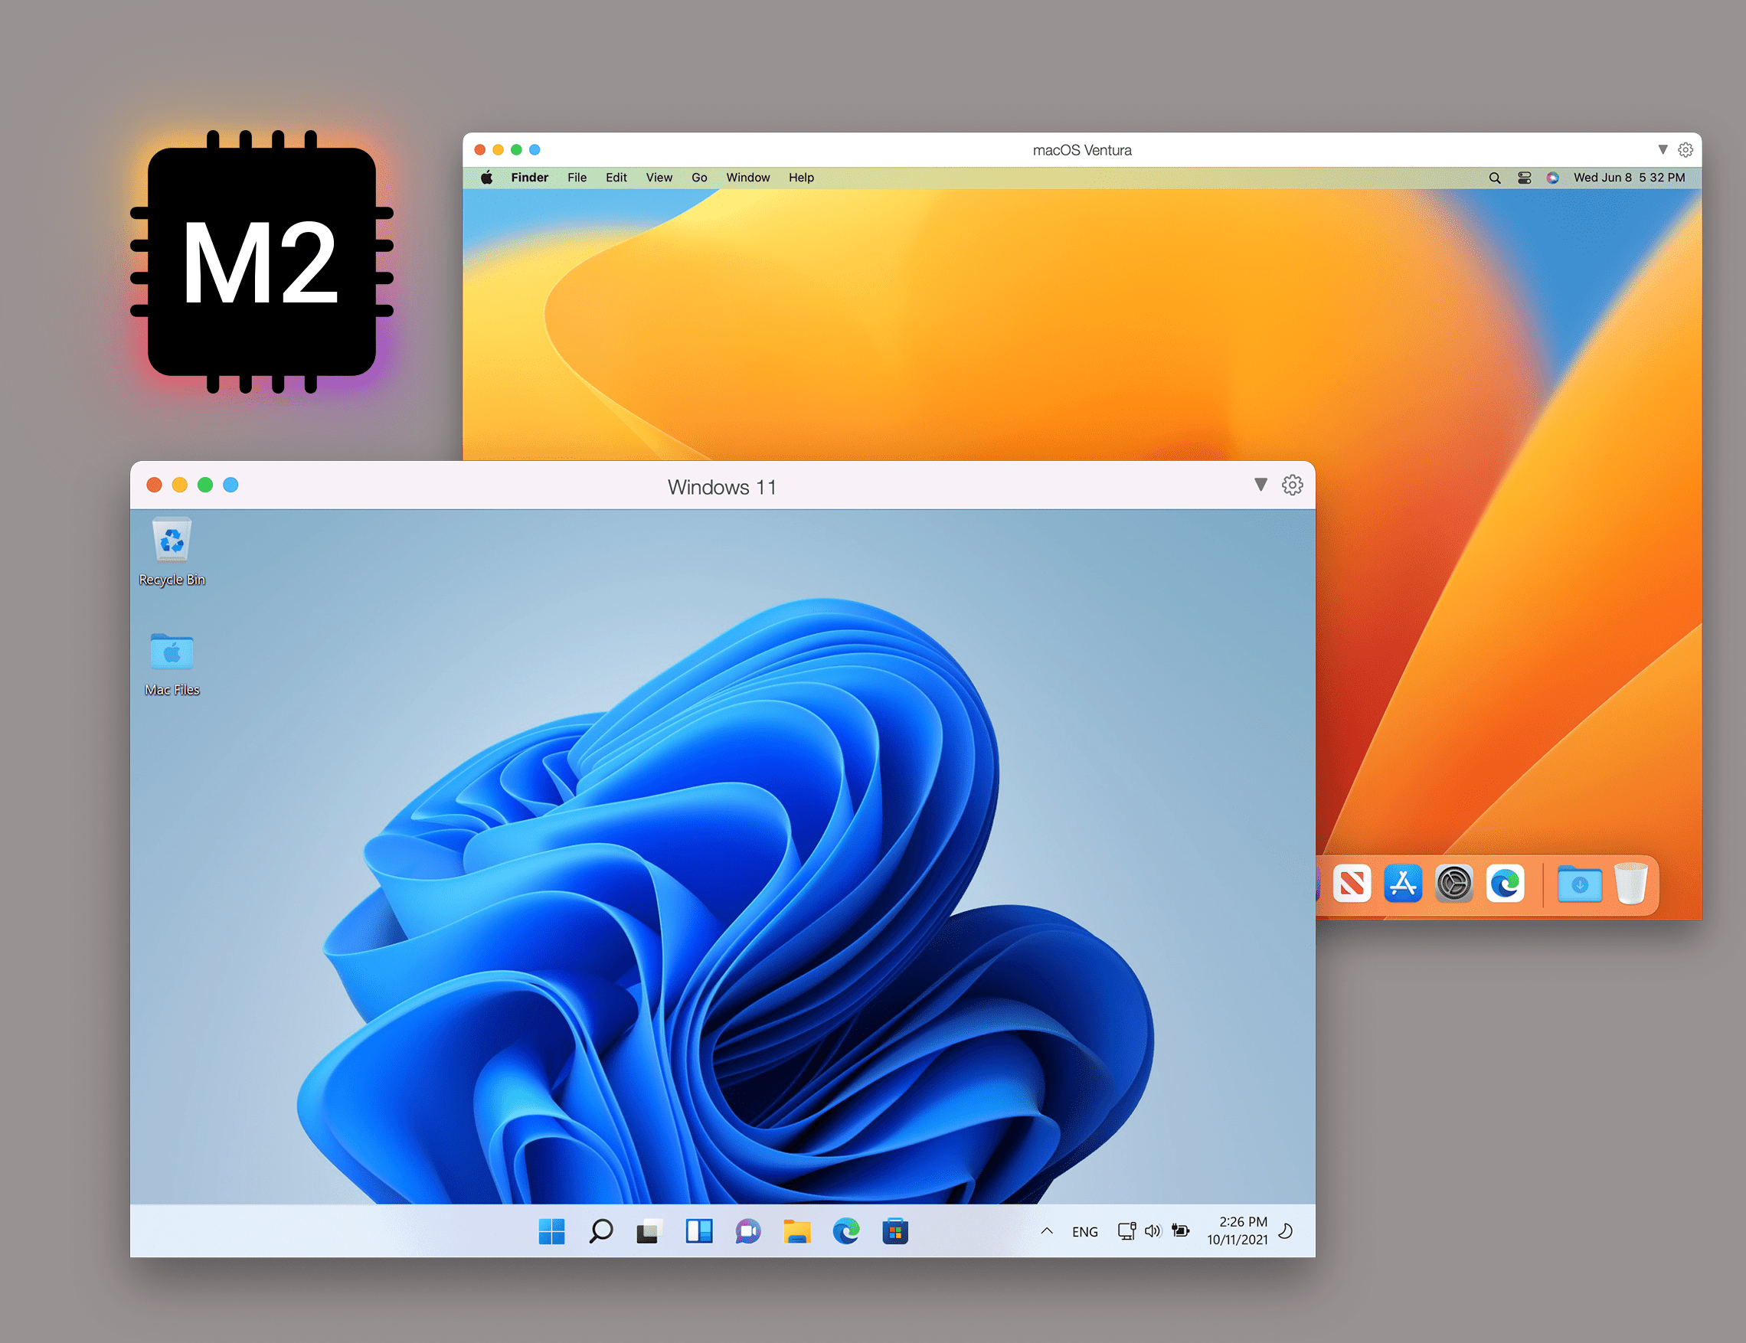
Task: Open File Explorer from Windows taskbar
Action: 797,1231
